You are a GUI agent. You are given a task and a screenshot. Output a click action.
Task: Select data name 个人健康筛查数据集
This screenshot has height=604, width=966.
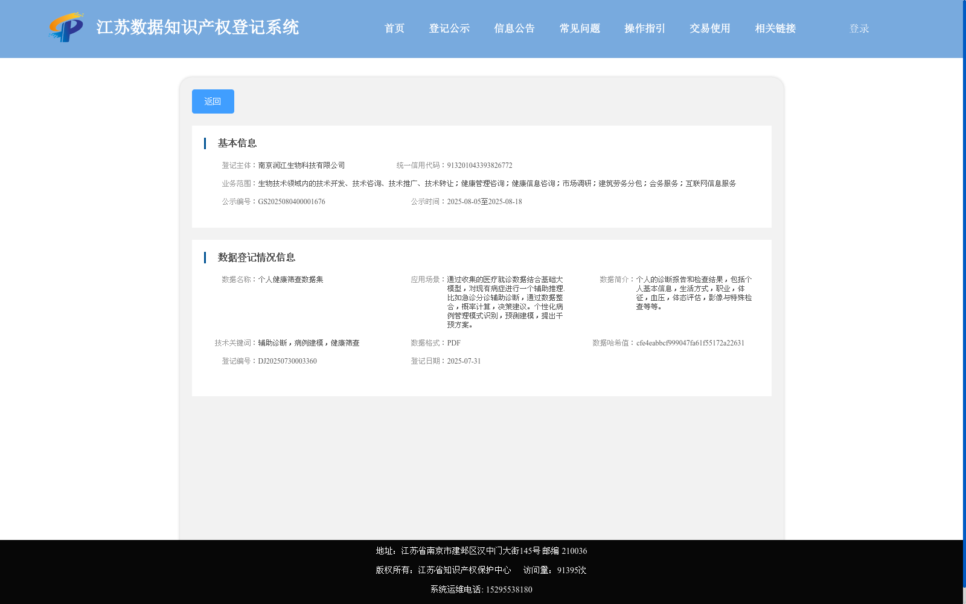pos(290,280)
